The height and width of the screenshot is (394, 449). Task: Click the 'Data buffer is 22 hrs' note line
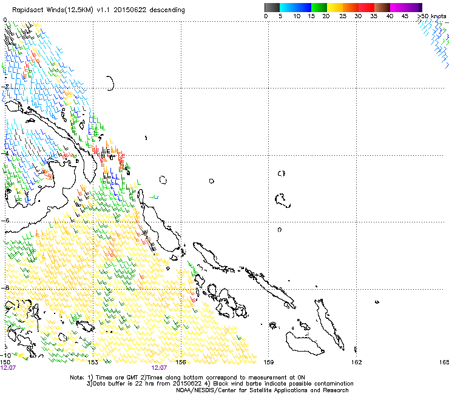220,384
